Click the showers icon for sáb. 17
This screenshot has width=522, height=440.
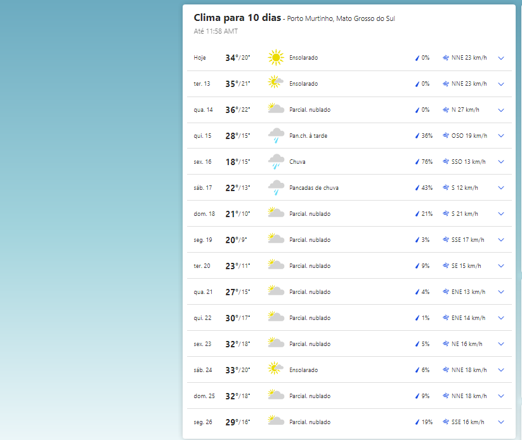point(276,187)
